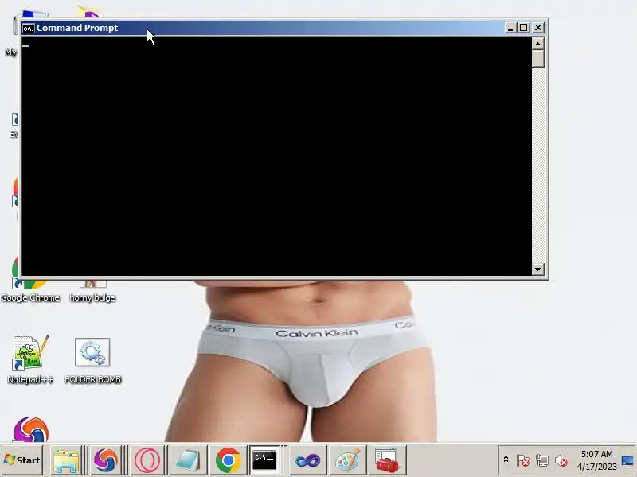Open Windows Explorer from the taskbar
The width and height of the screenshot is (637, 477).
pyautogui.click(x=67, y=460)
